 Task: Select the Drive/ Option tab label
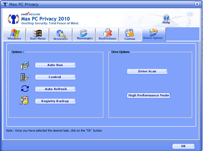pos(153,38)
